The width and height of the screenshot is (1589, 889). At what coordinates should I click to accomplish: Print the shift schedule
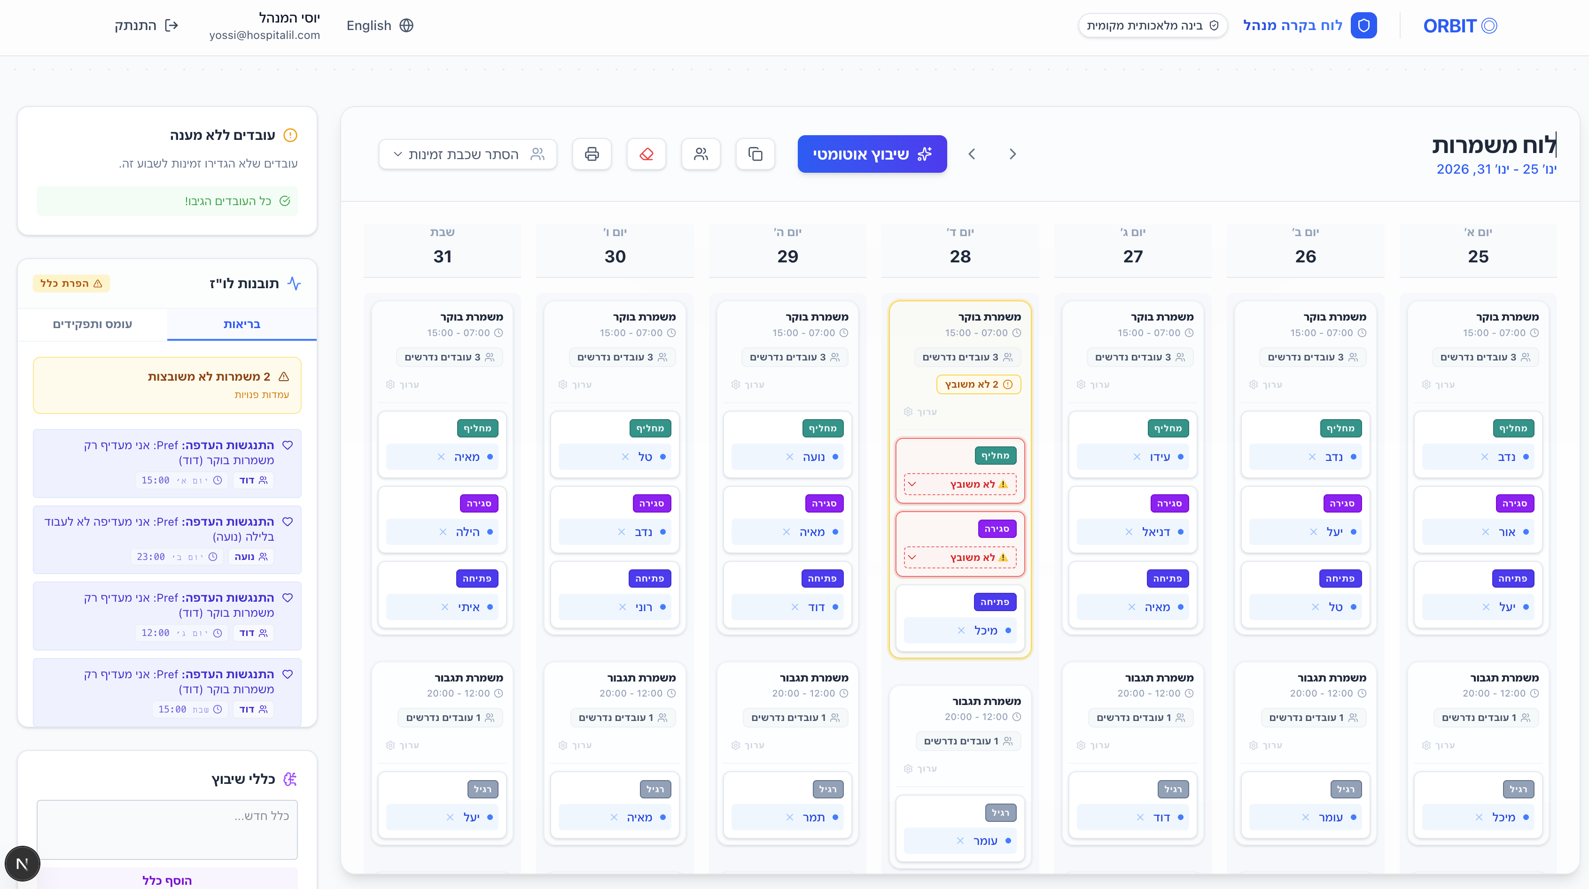pos(592,154)
